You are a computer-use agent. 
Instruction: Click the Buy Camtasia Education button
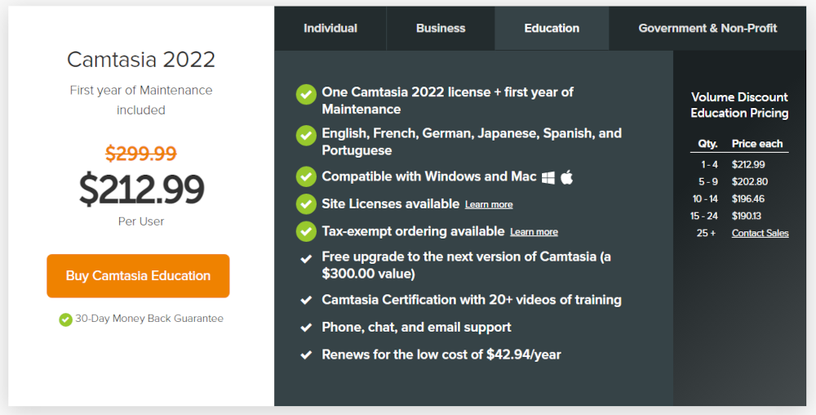[x=138, y=276]
